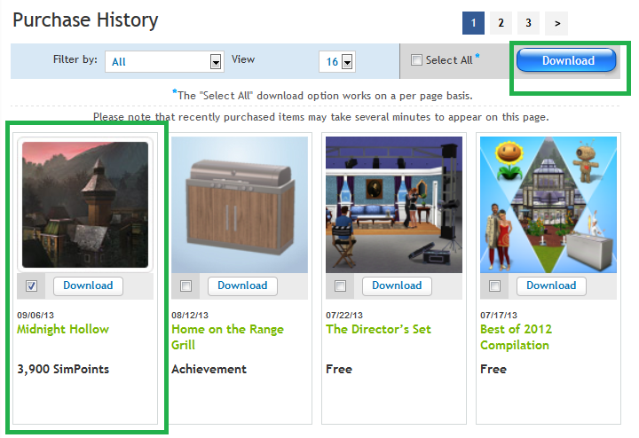Open The Director's Set title link
639x438 pixels.
pyautogui.click(x=378, y=329)
